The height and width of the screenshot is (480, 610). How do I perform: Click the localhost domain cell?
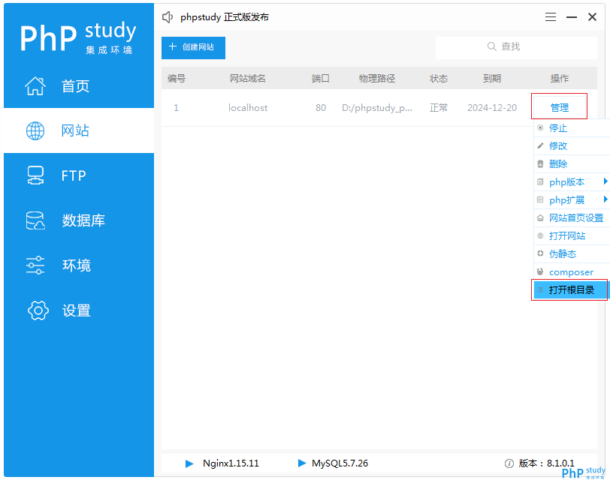248,107
